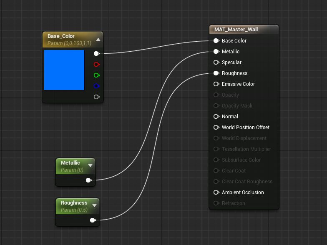Click the 'Param (0)' value text
Viewport: 327px width, 245px height.
(x=72, y=170)
